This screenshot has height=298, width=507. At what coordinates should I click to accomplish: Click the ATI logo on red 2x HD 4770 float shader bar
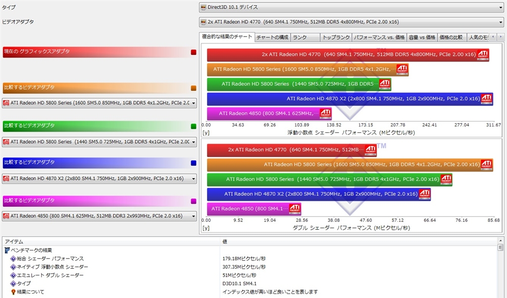pyautogui.click(x=483, y=54)
